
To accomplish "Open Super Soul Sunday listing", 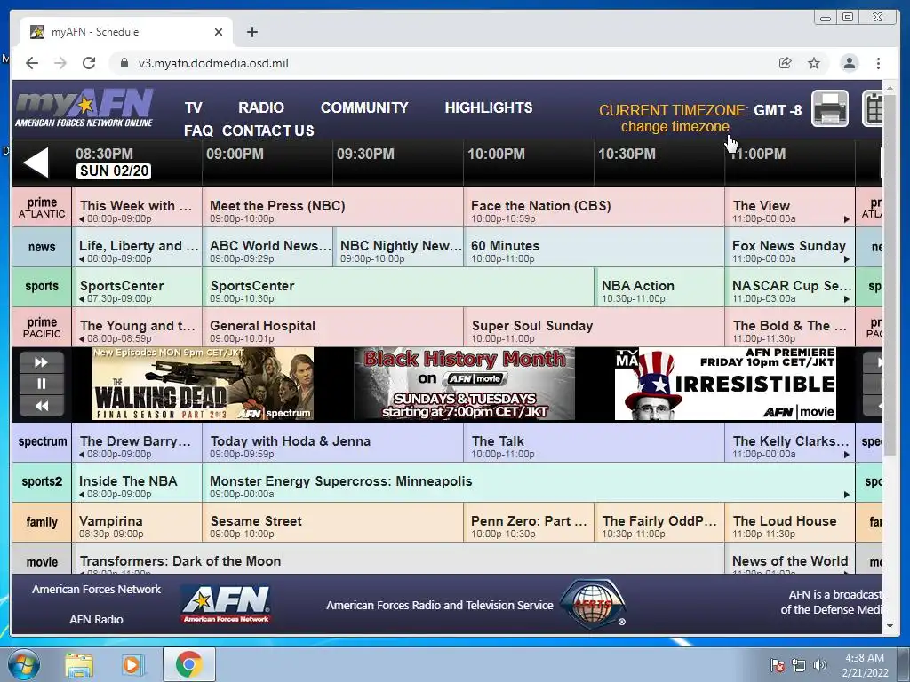I will pos(595,327).
